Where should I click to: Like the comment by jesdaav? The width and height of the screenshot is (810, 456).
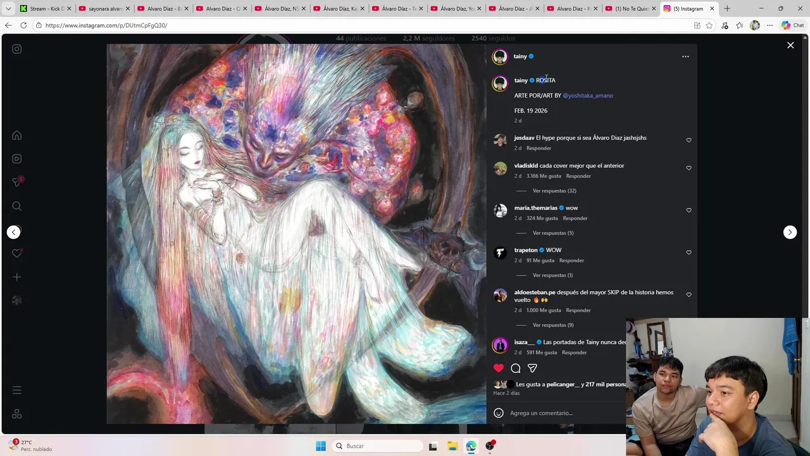click(x=688, y=140)
